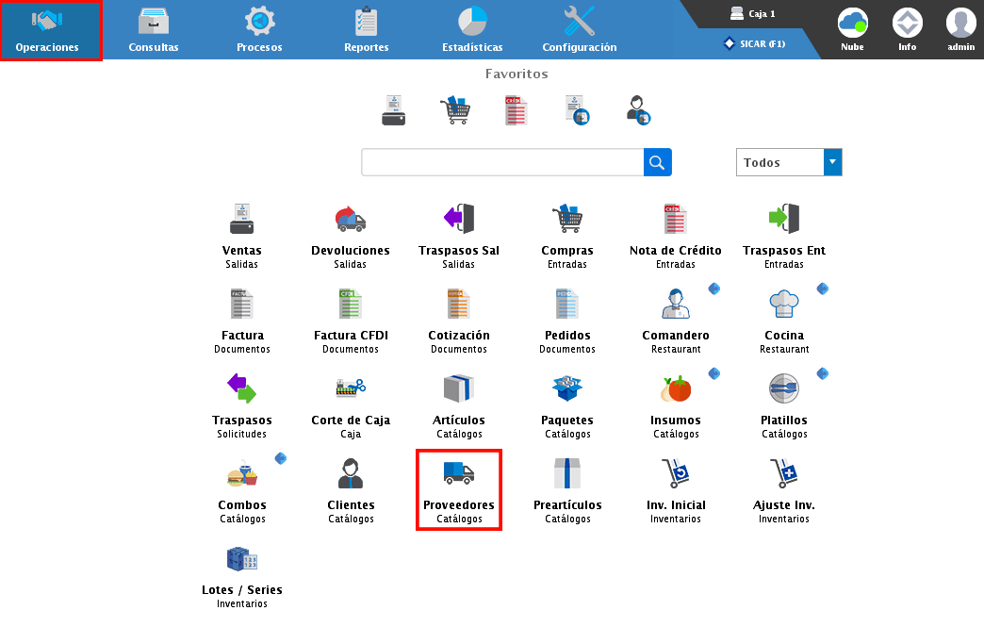Click the blue search magnifier button
This screenshot has height=627, width=984.
(x=658, y=162)
